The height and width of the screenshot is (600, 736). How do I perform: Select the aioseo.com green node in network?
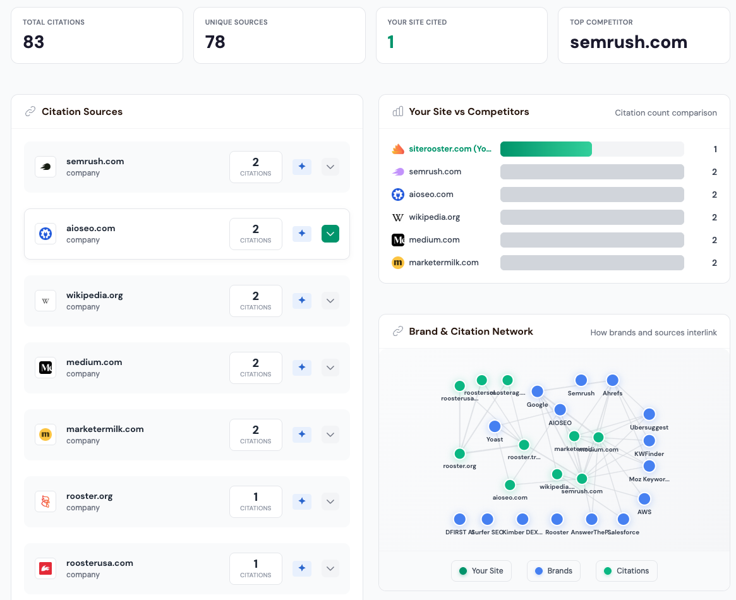tap(510, 484)
